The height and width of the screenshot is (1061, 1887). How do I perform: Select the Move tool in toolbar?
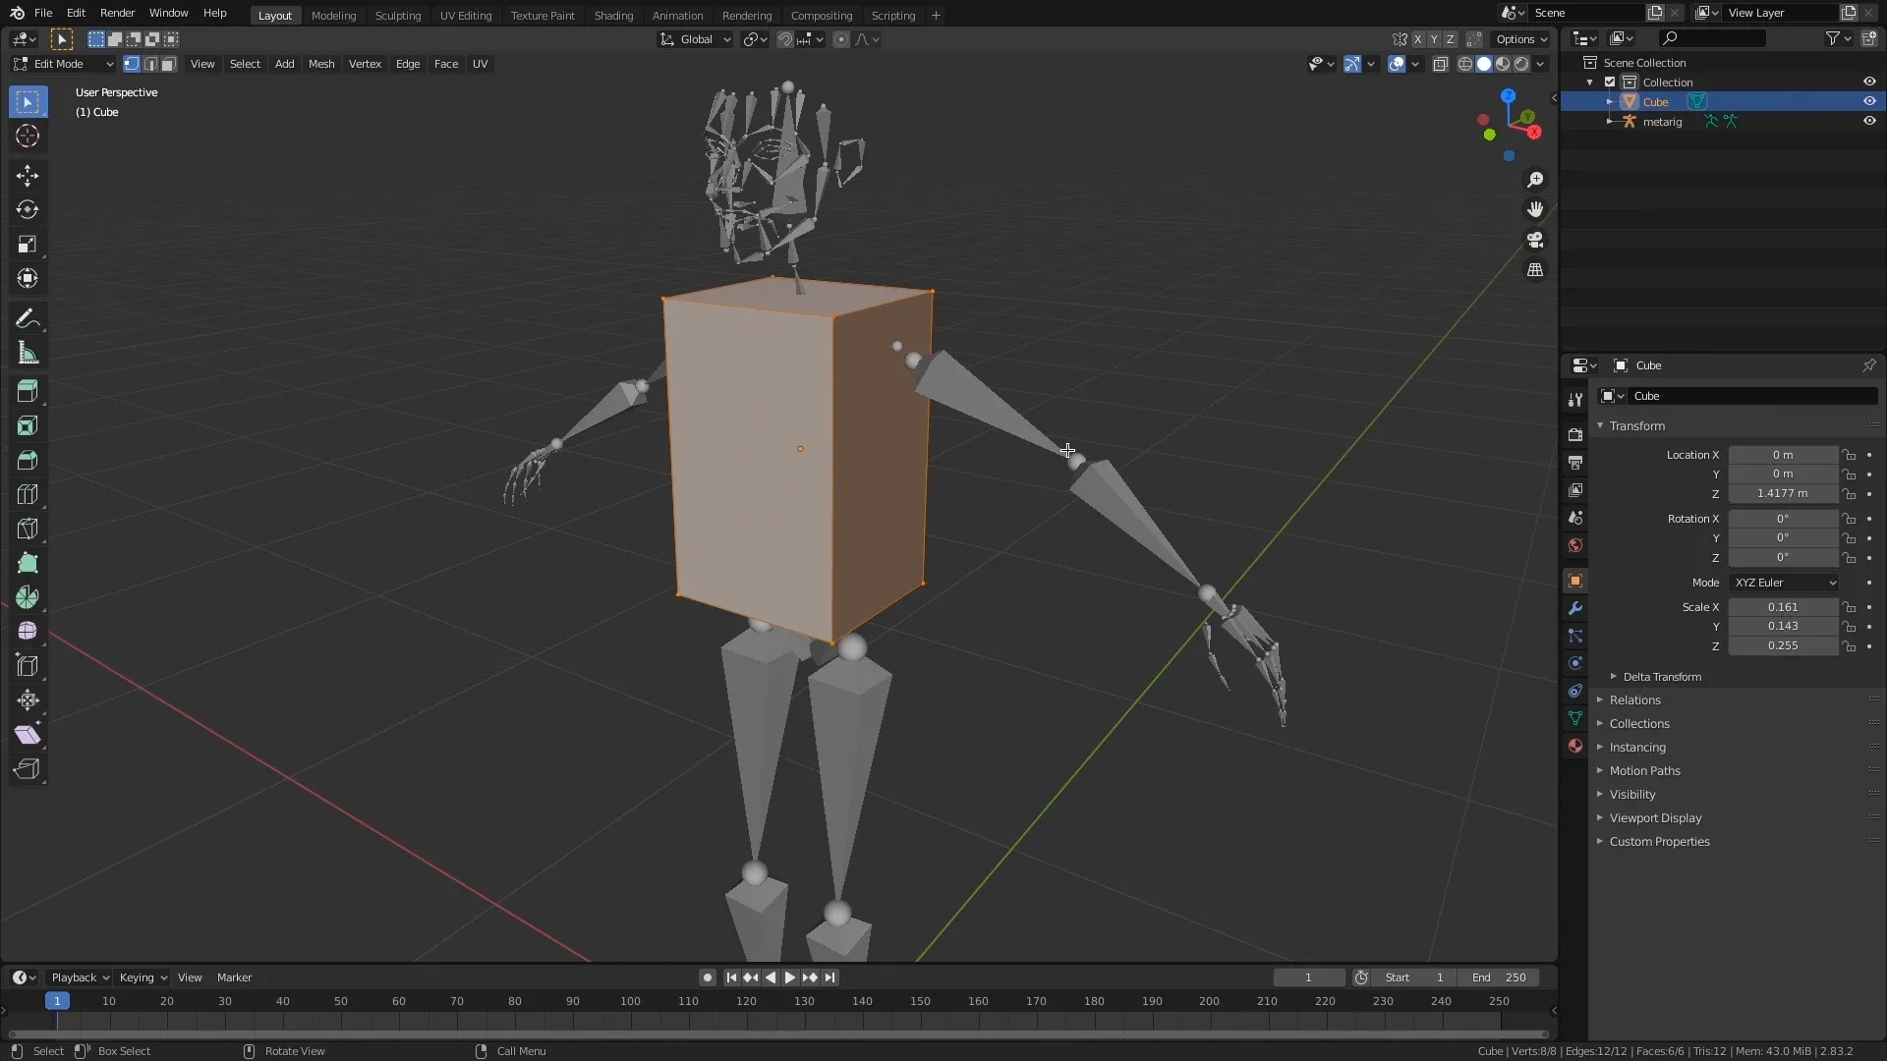28,174
